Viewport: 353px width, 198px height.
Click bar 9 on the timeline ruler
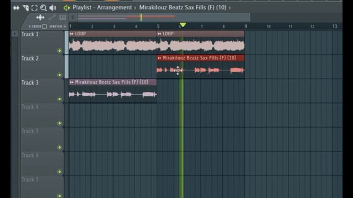coord(246,26)
